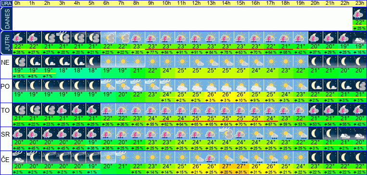Select the NE 0h cloudy moon icon
Viewport: 367px width, 175px height.
(19, 61)
